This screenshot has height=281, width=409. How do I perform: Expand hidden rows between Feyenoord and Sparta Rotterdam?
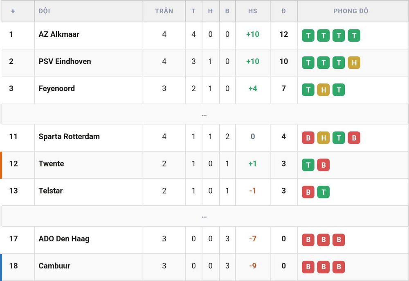coord(204,114)
